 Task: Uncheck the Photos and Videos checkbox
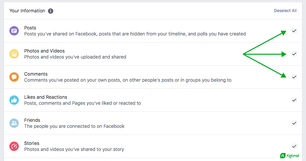[294, 54]
